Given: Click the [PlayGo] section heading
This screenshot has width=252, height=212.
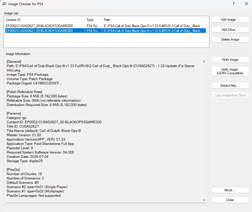Looking at the screenshot, I should coord(13,170).
